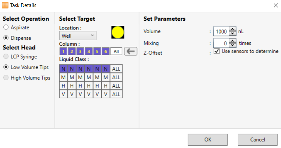Decrease the Volume value with down arrow
This screenshot has width=281, height=148.
[232, 33]
